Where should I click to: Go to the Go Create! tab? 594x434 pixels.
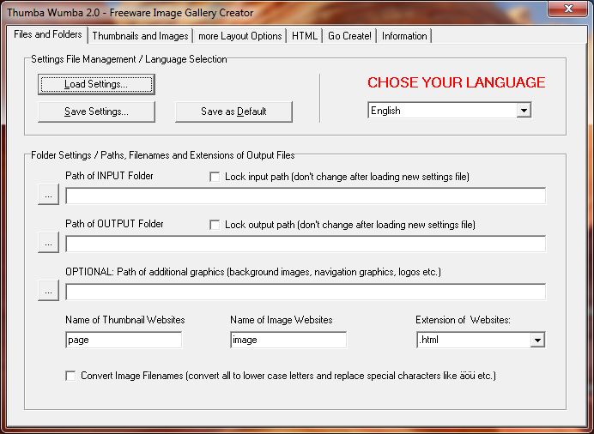tap(349, 36)
